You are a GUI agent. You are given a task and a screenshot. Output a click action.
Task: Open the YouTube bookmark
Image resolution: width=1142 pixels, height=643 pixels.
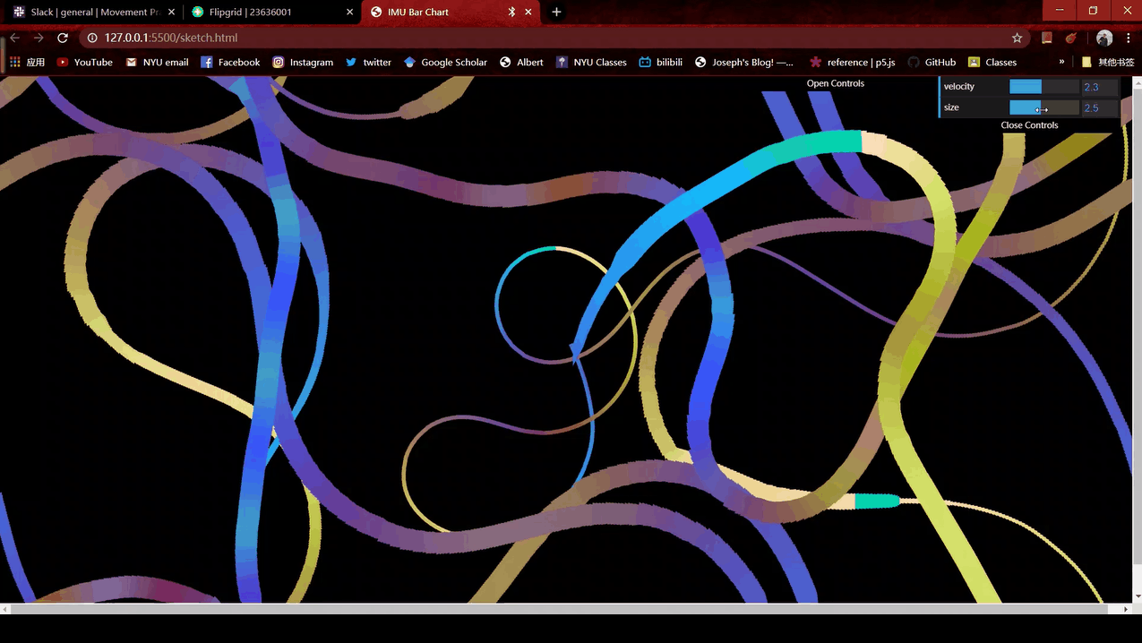[x=84, y=62]
